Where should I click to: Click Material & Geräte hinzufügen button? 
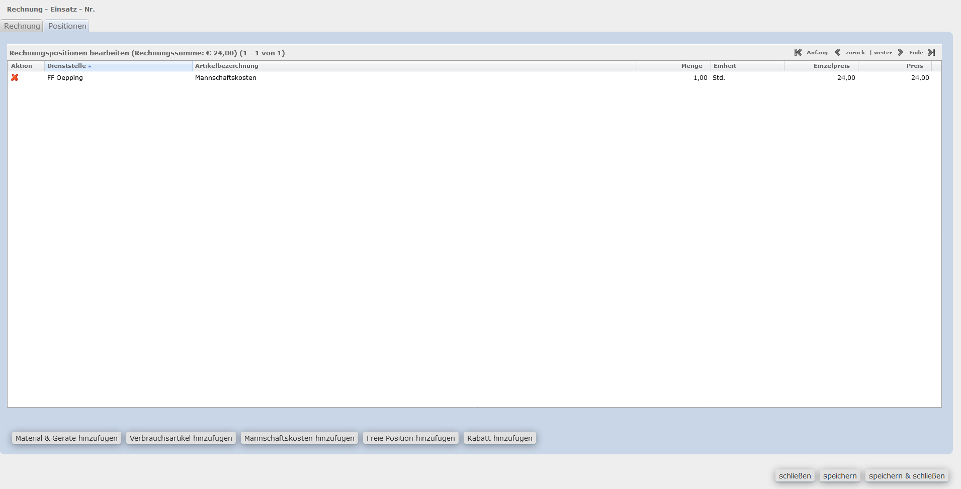click(x=66, y=438)
